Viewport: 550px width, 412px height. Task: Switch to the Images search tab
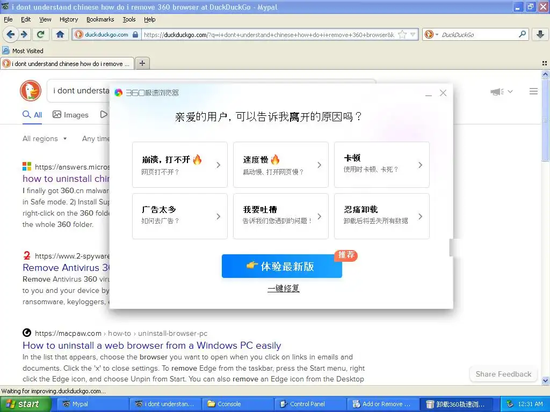(x=70, y=115)
